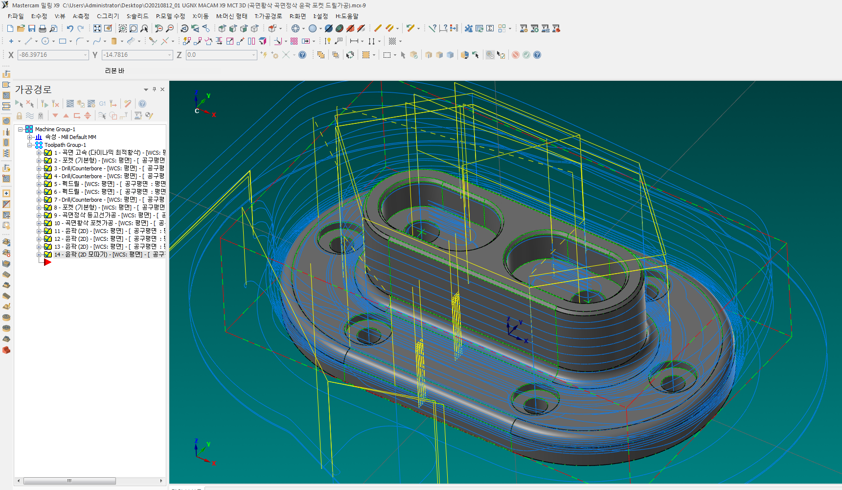842x490 pixels.
Task: Undo the last action
Action: 70,28
